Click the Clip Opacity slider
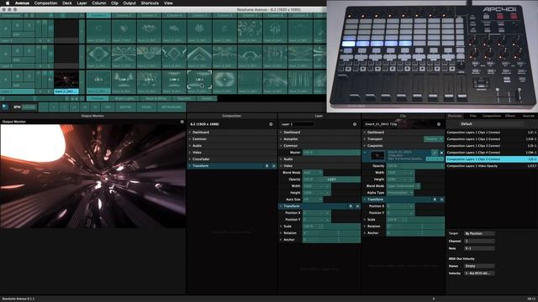538x302 pixels. click(x=415, y=166)
